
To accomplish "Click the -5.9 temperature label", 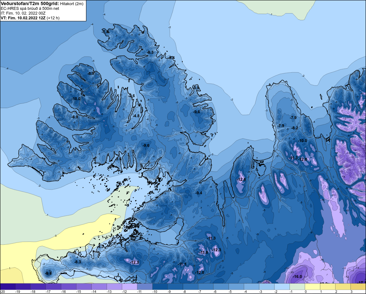I will click(x=197, y=88).
